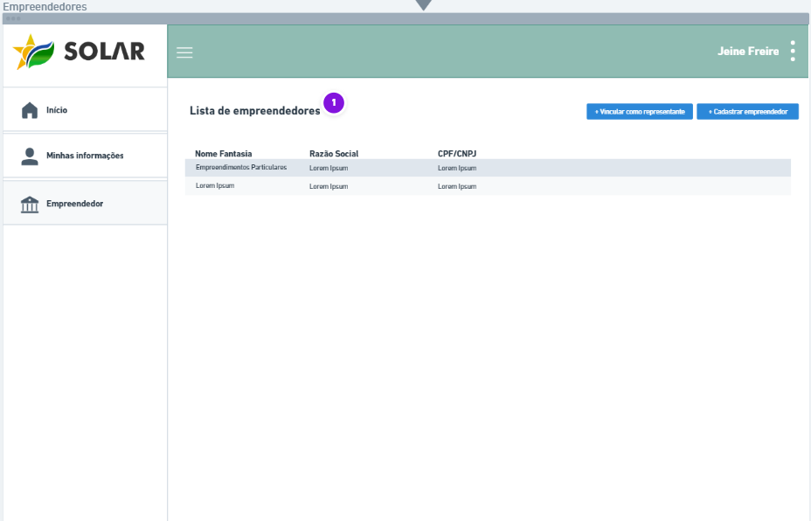Click the Jeine Freire user name
Image resolution: width=811 pixels, height=521 pixels.
coord(748,52)
